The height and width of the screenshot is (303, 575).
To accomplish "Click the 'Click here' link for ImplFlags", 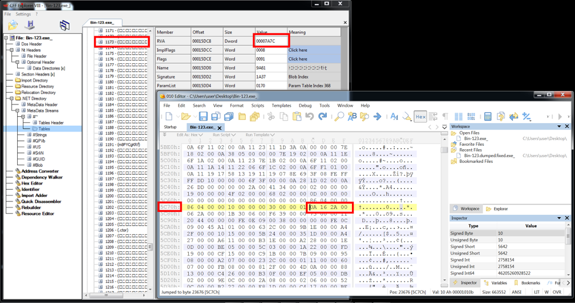I will 297,50.
